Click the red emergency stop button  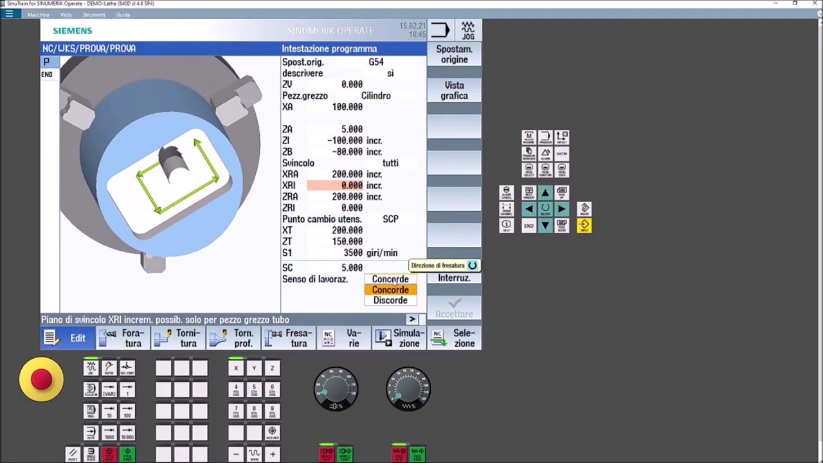(41, 379)
